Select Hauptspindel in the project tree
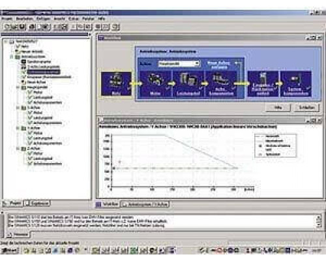Viewport: 326px width, 261px height. tap(37, 87)
